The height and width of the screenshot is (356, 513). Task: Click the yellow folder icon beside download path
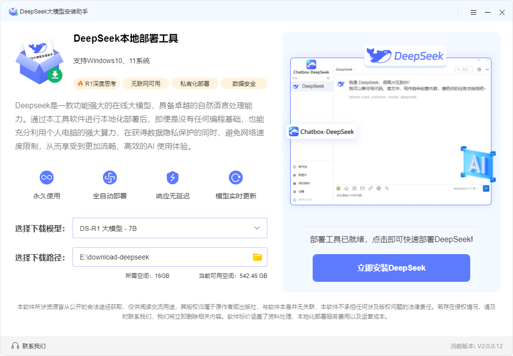click(257, 257)
